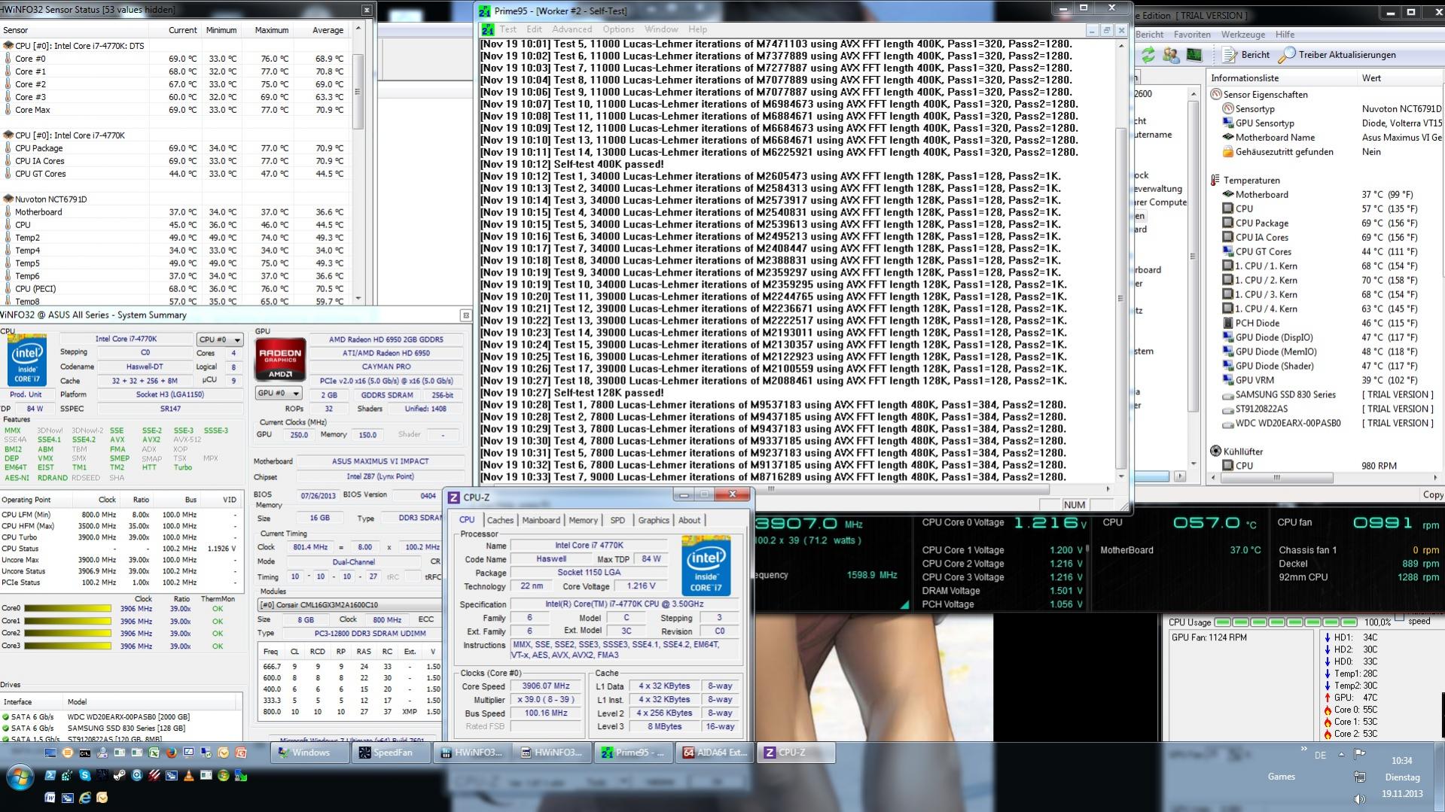Open the Edit menu in Prime95
The width and height of the screenshot is (1445, 812).
point(535,29)
